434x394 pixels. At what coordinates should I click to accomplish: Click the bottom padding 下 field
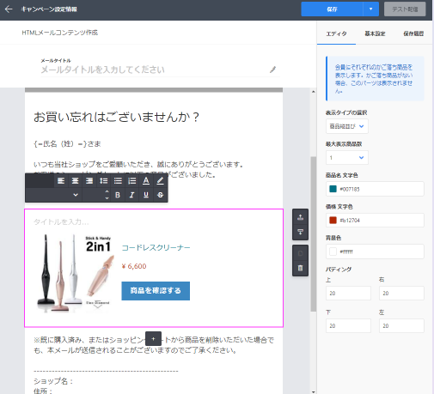click(x=348, y=326)
